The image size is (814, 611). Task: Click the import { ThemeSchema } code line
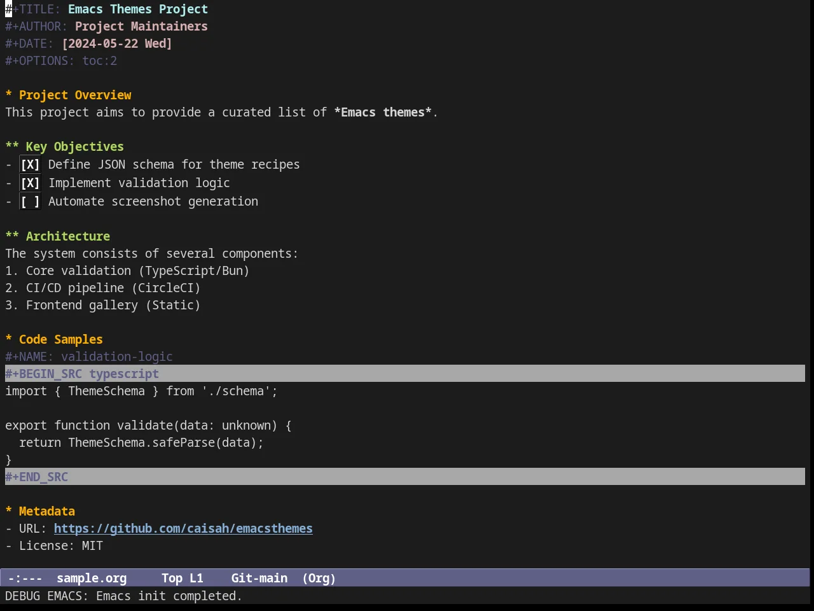click(141, 391)
